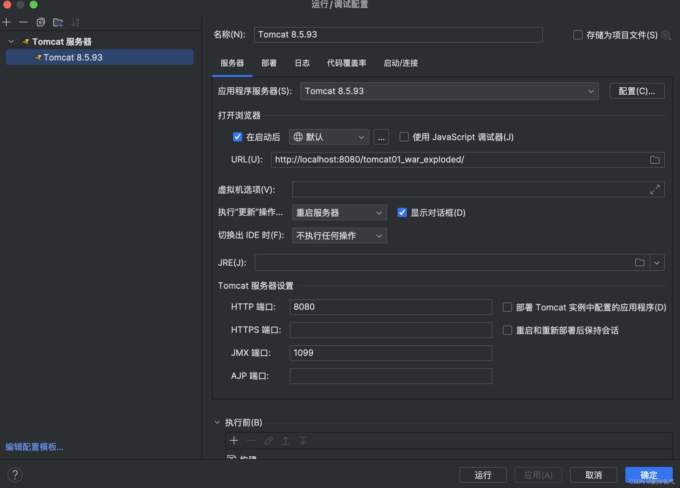Viewport: 680px width, 488px height.
Task: Open the 不执行任何操作 dropdown
Action: (339, 235)
